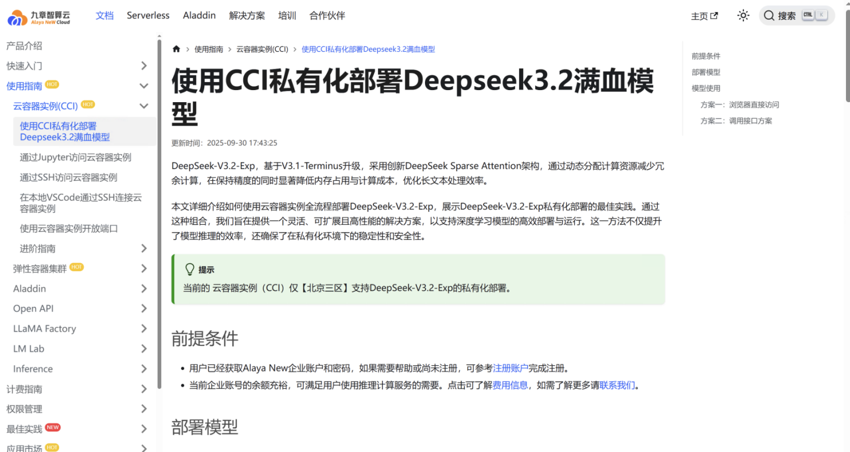Toggle the light/dark theme sun icon

(x=743, y=16)
